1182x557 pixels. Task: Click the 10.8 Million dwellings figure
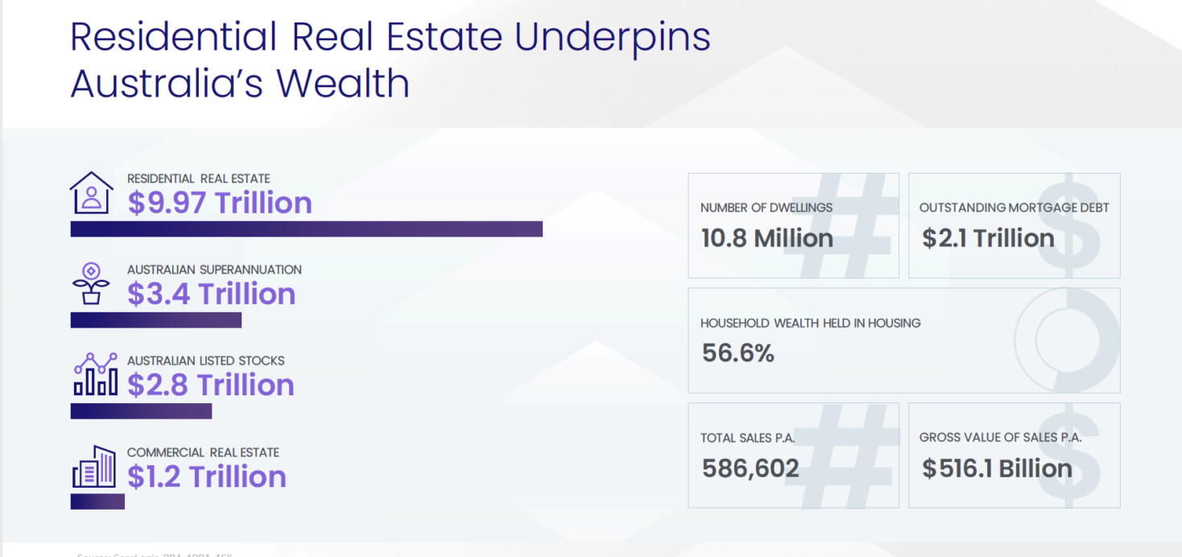click(x=767, y=238)
